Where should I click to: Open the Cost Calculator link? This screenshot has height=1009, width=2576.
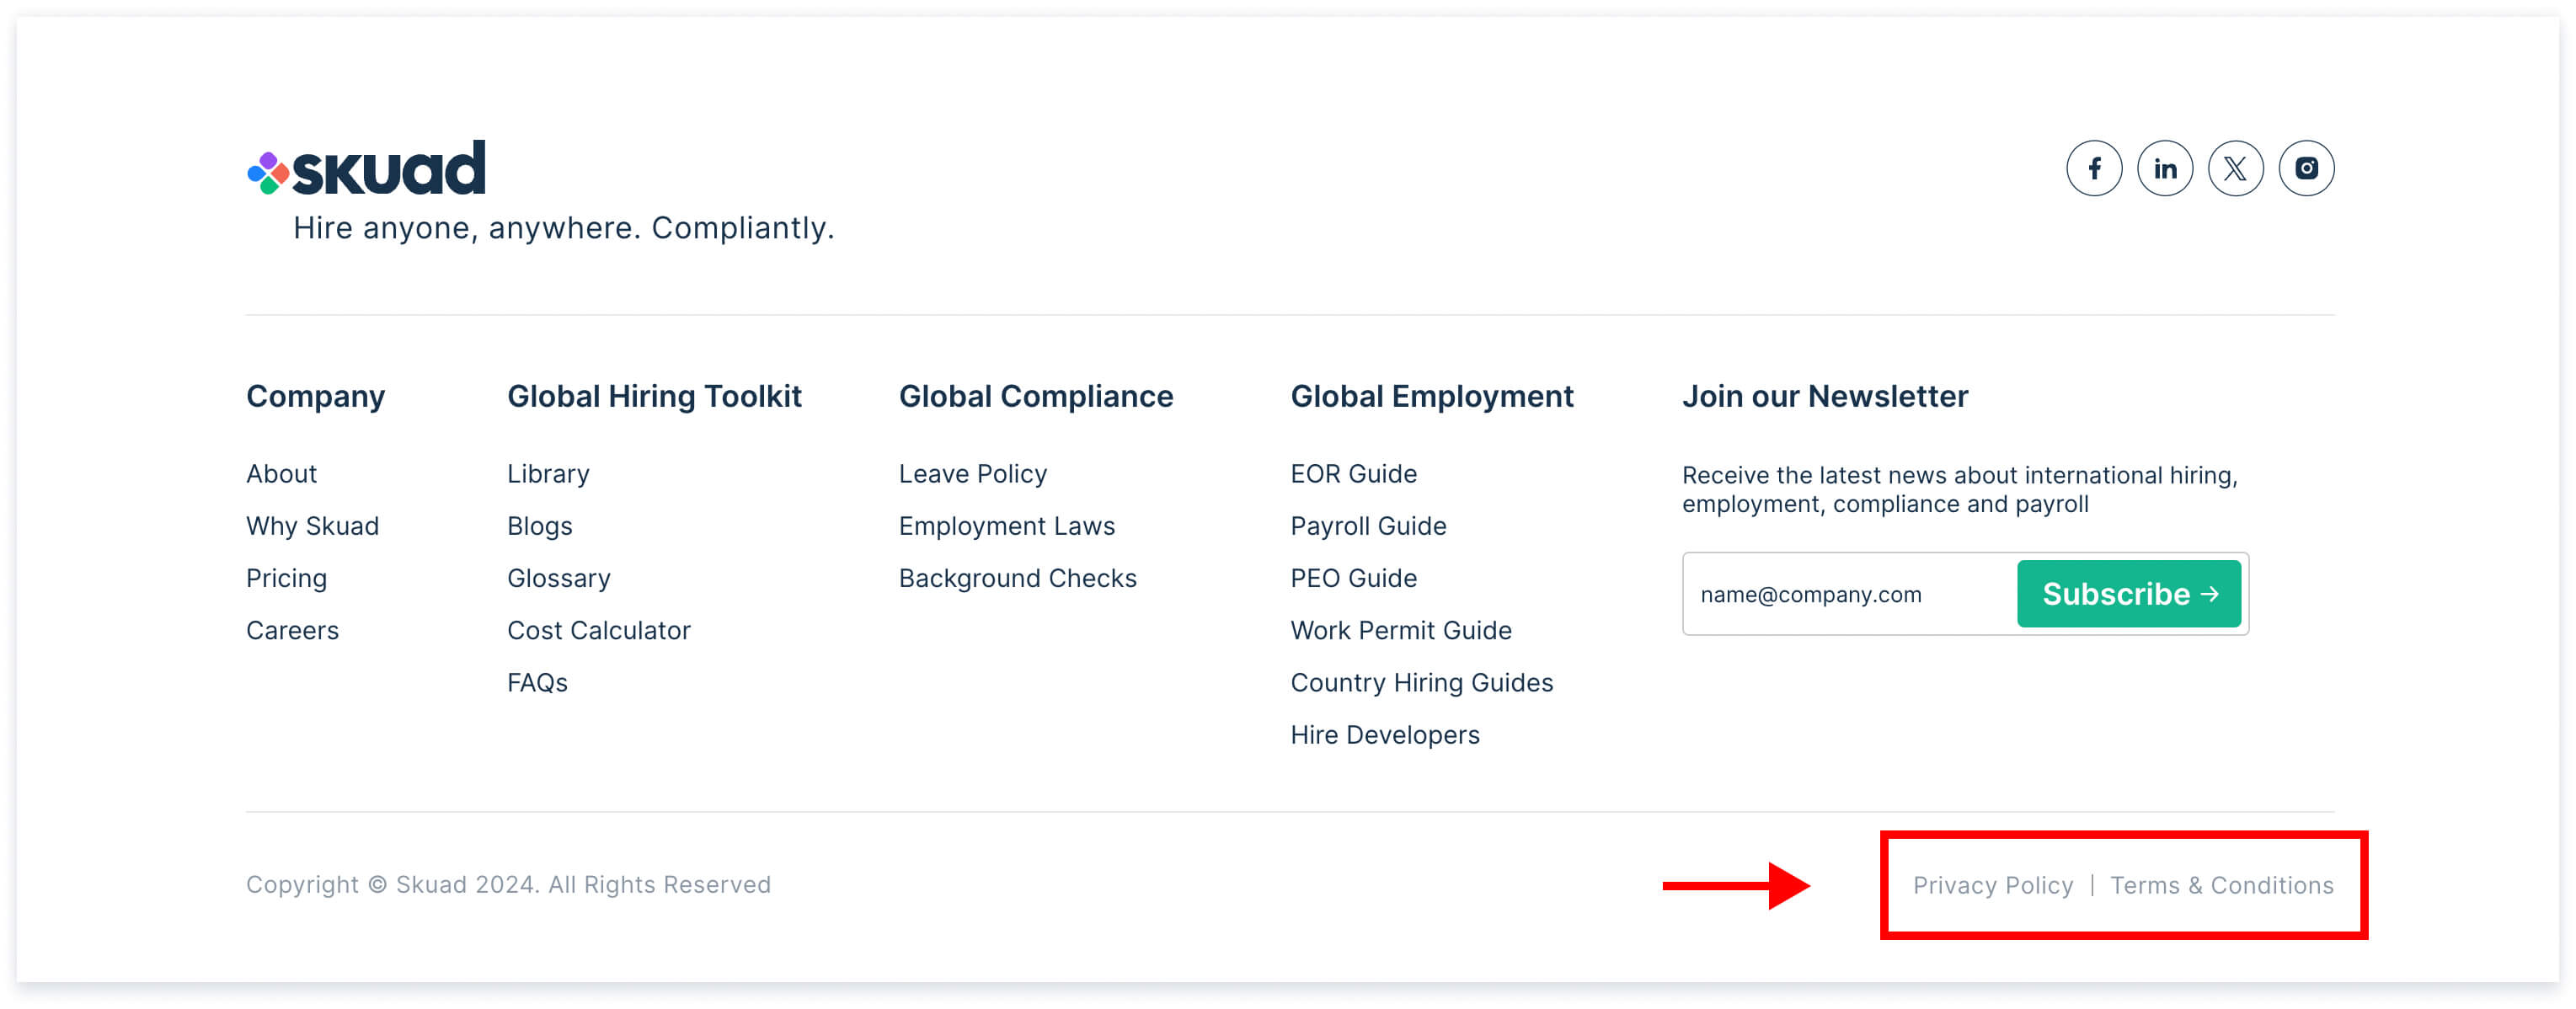click(x=598, y=630)
